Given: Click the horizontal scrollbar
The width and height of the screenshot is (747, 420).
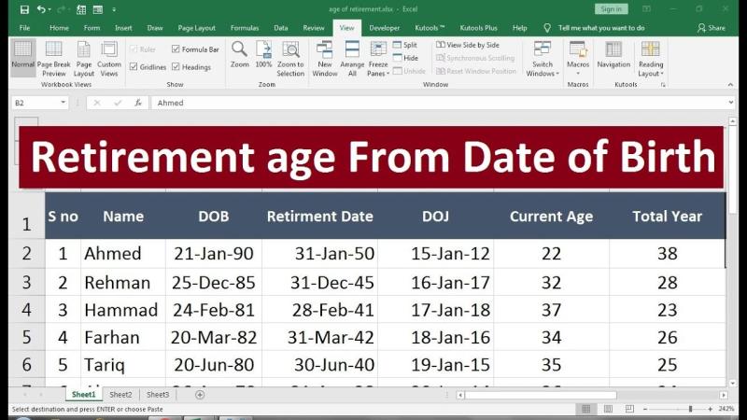Looking at the screenshot, I should [541, 395].
